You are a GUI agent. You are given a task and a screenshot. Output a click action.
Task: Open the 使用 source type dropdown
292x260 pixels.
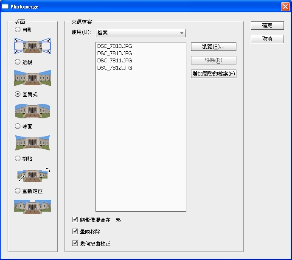click(141, 33)
